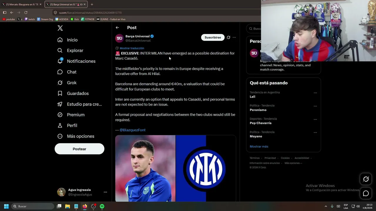Click the browser back arrow
Viewport: 376px width, 211px height.
click(x=12, y=13)
